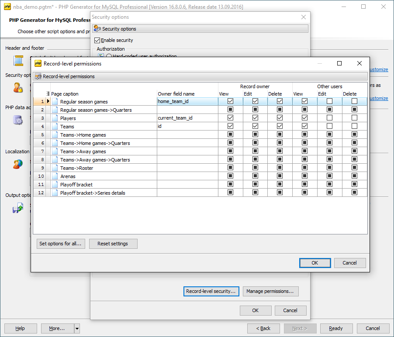Click the Reset settings button
Image resolution: width=394 pixels, height=337 pixels.
point(113,244)
